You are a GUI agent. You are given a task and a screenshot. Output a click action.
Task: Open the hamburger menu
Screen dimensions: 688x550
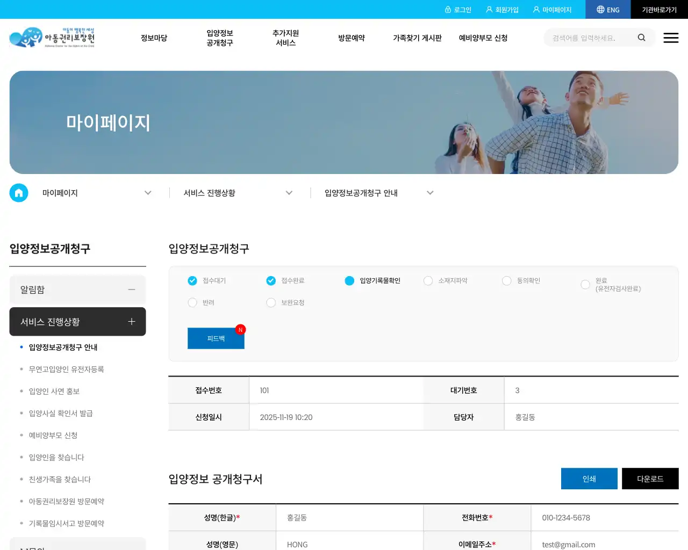tap(671, 38)
